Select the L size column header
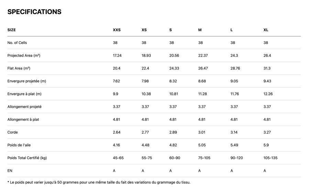This screenshot has width=309, height=193. [x=232, y=30]
